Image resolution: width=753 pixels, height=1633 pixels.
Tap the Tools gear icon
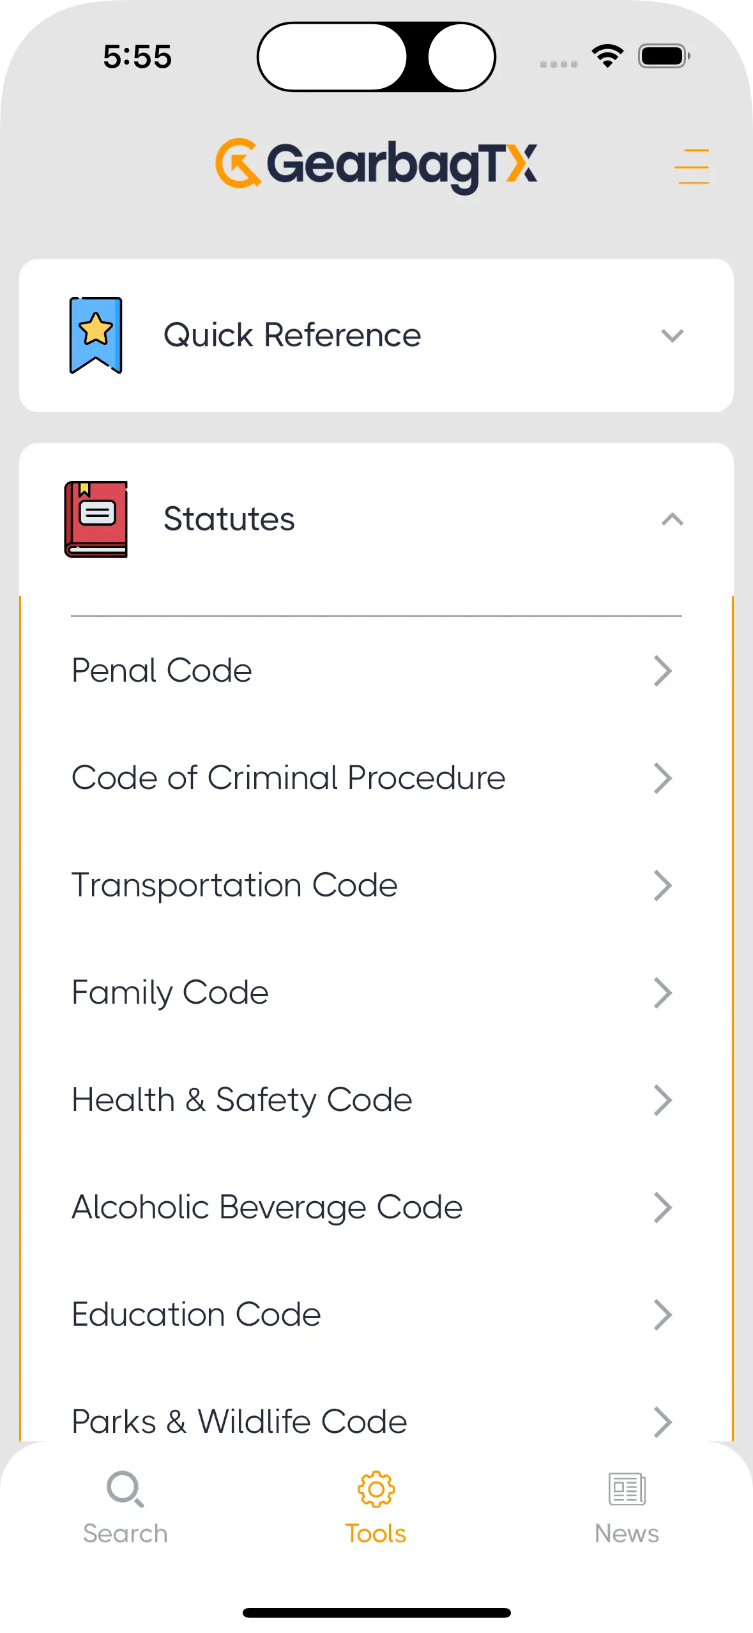(x=376, y=1489)
